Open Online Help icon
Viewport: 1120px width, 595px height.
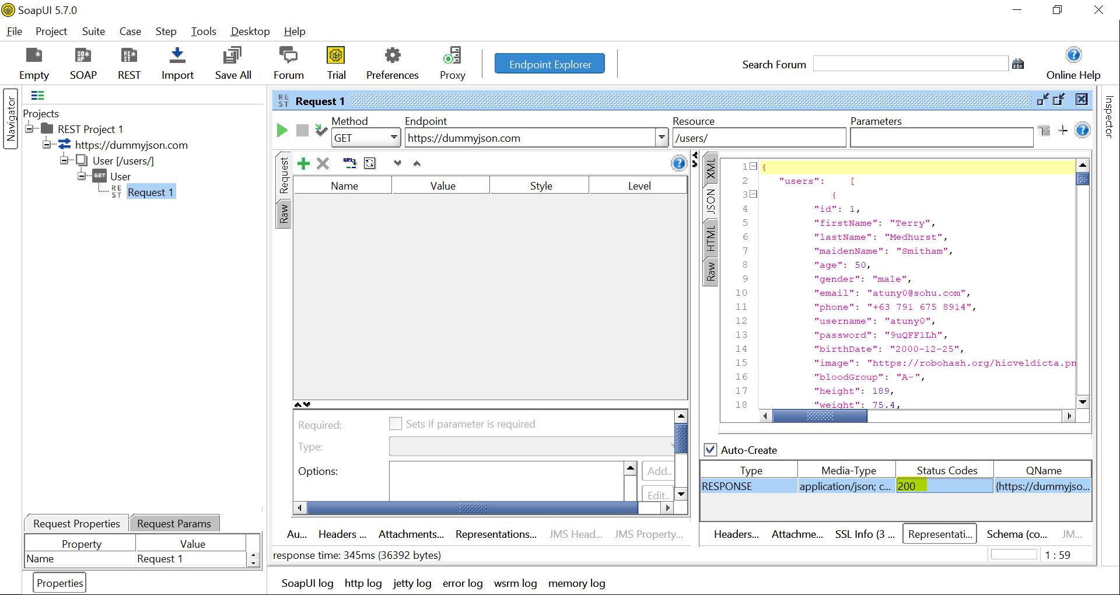(1073, 55)
